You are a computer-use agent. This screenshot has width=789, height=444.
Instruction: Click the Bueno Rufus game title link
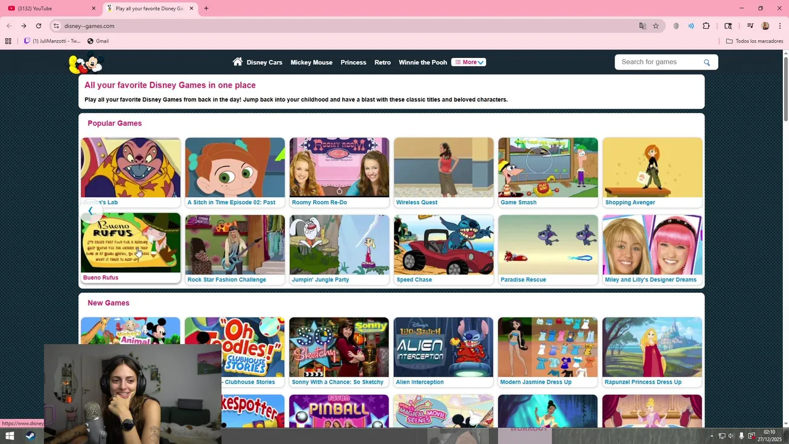[100, 277]
